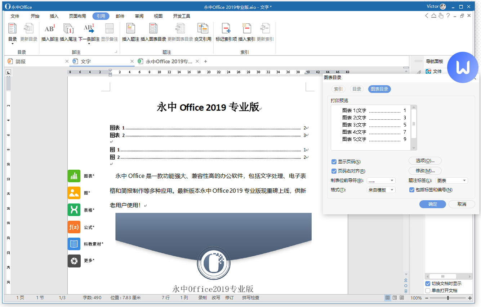The height and width of the screenshot is (307, 481).
Task: Uncheck the 显示页码 checkbox
Action: (x=334, y=162)
